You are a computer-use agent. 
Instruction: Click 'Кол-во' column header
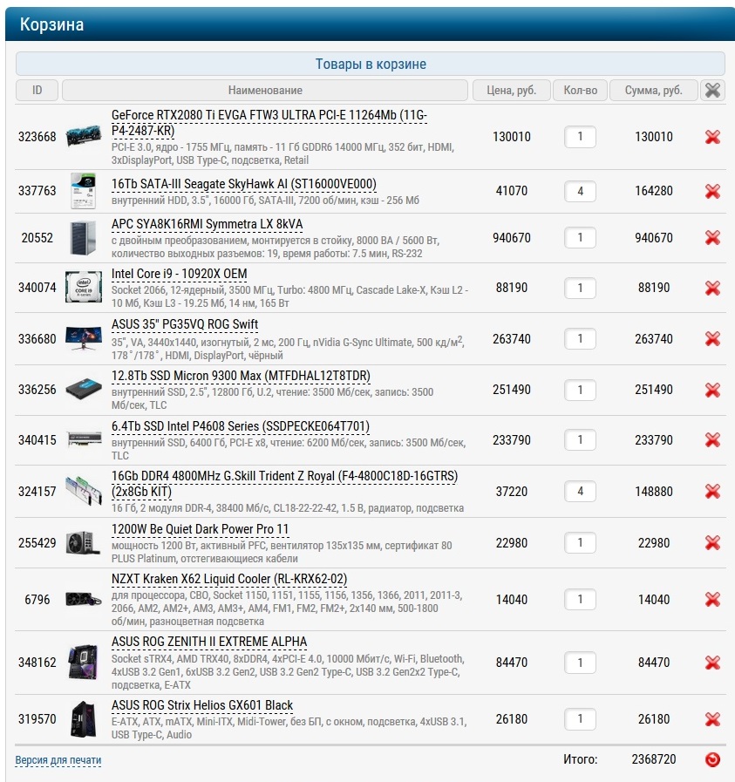click(580, 91)
